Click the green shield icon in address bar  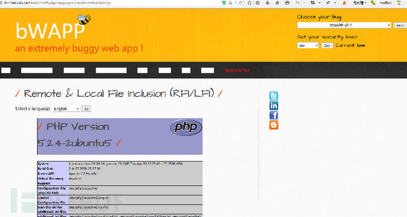pyautogui.click(x=224, y=3)
